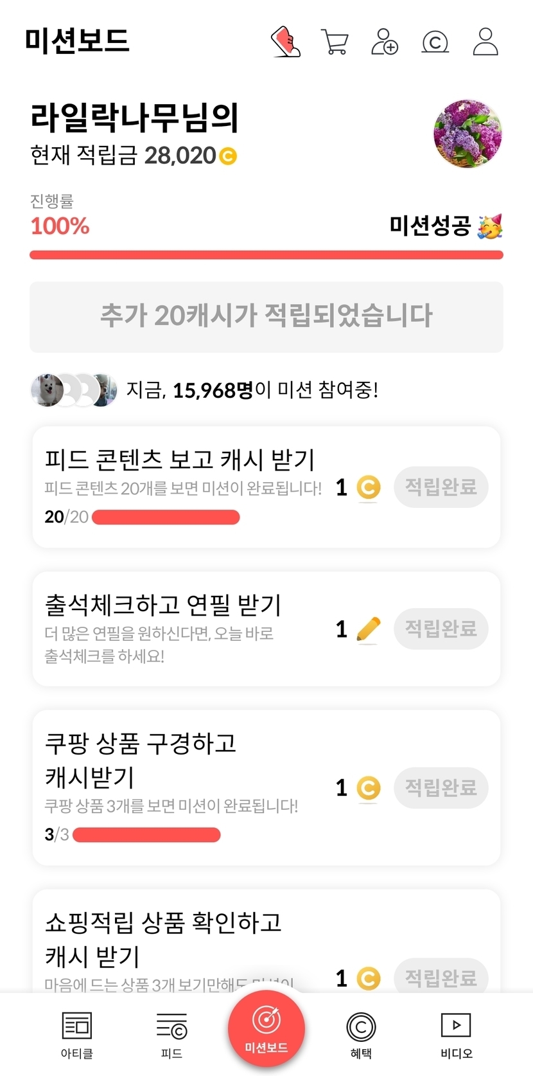
Task: Switch to the 아티클 tab
Action: (77, 1034)
